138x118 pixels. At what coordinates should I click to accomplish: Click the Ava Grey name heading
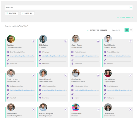(10, 45)
